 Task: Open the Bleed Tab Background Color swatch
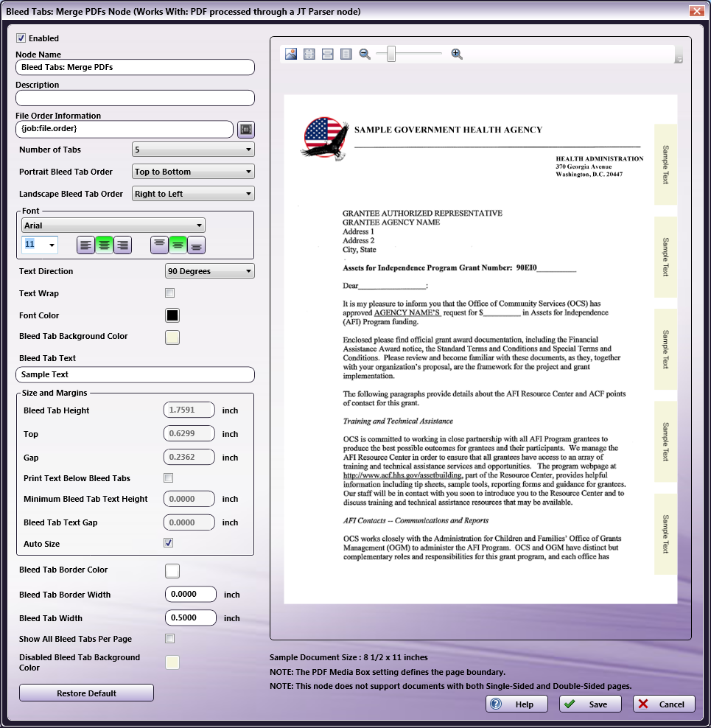coord(172,337)
